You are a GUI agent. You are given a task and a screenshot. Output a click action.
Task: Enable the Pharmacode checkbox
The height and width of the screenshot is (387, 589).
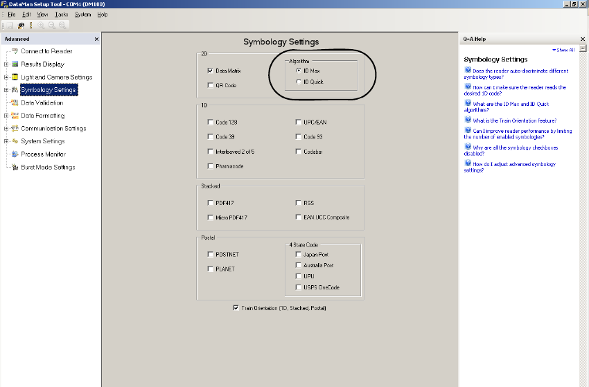(x=211, y=166)
